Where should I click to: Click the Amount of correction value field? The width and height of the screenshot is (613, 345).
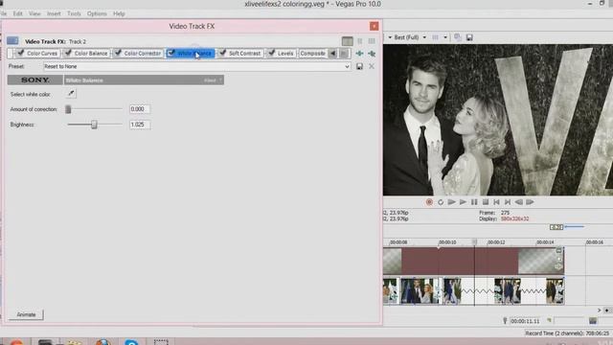pos(140,109)
